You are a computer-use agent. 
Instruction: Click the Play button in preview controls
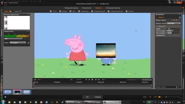92,80
